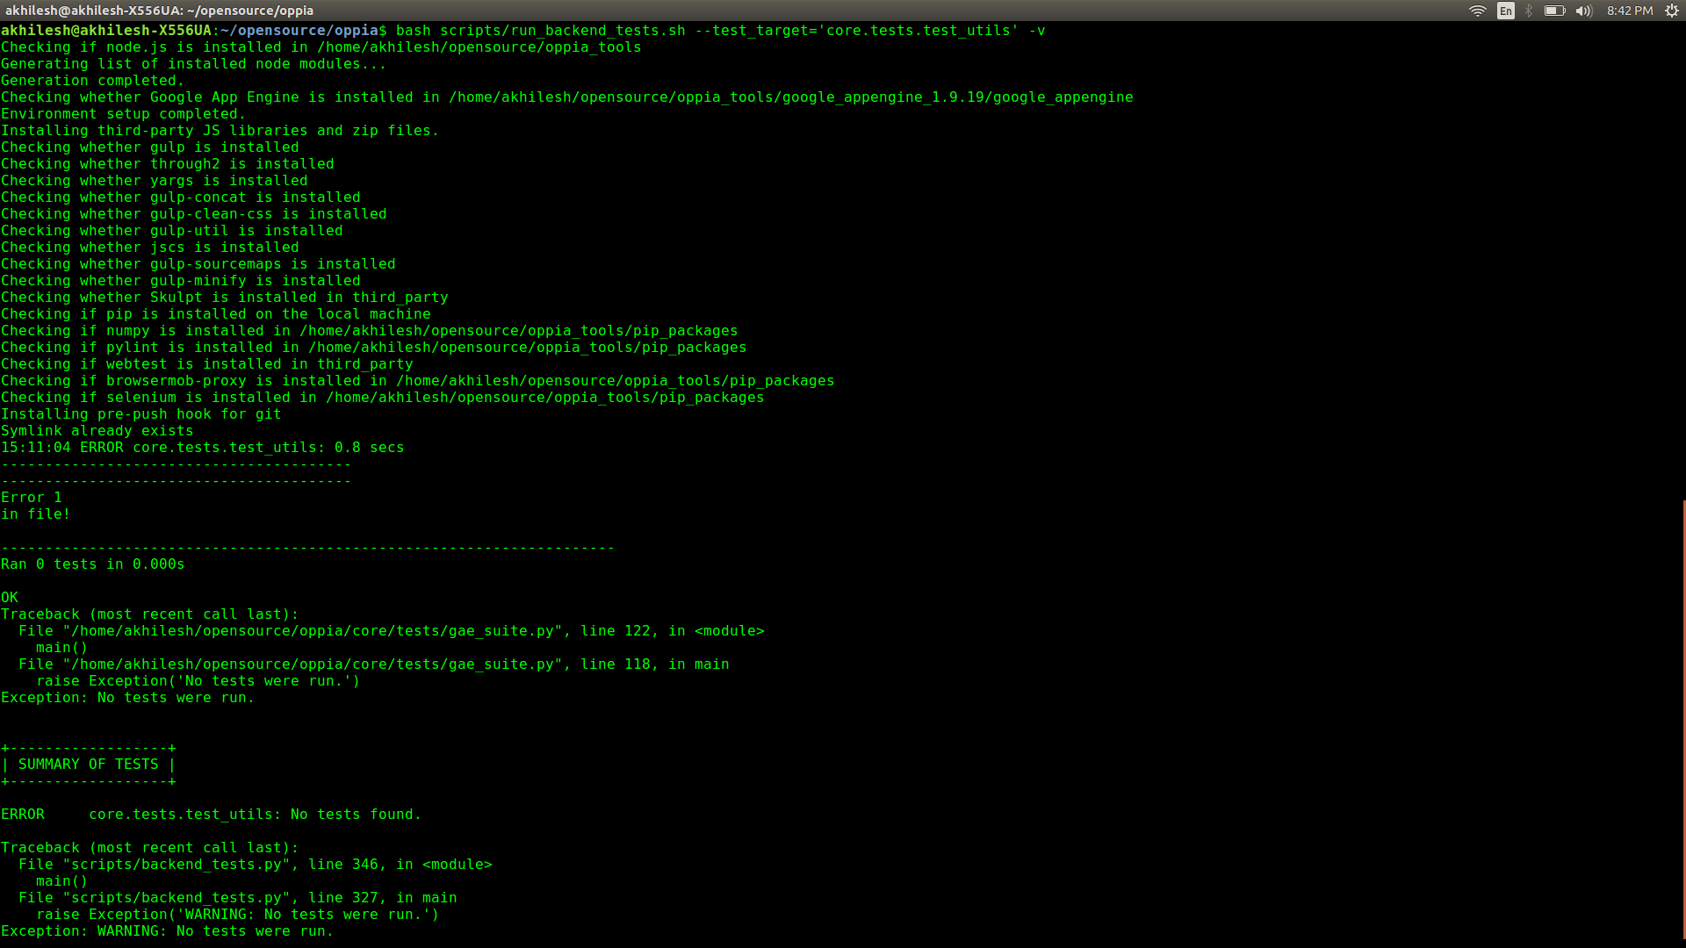The height and width of the screenshot is (948, 1686).
Task: Click 'Environment setup completed.' line
Action: click(x=123, y=114)
